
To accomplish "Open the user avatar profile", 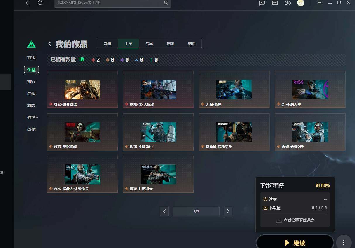I will coord(300,3).
